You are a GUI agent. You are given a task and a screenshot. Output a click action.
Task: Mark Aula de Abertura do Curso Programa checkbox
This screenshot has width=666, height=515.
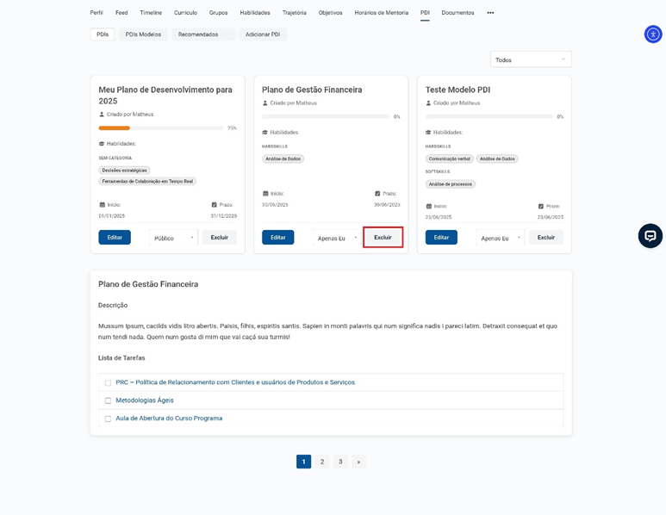108,419
